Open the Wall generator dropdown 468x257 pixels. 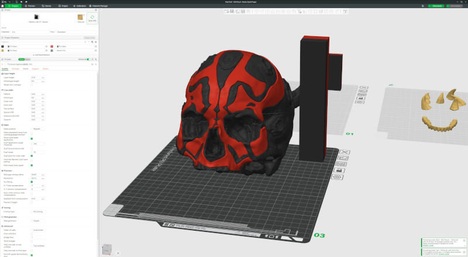tap(38, 221)
